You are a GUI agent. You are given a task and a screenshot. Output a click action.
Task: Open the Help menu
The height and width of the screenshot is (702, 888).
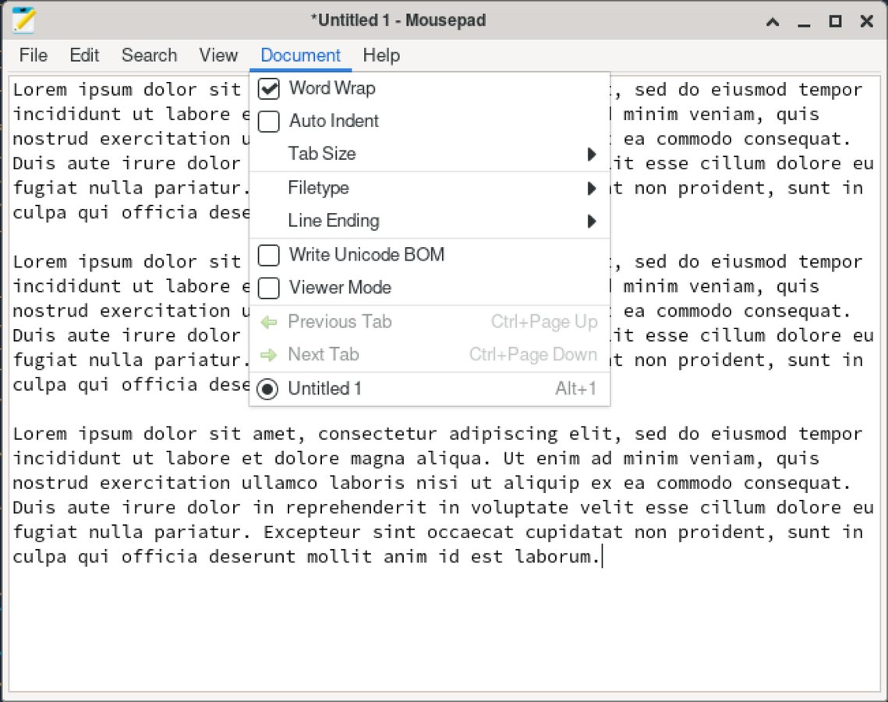click(x=382, y=55)
